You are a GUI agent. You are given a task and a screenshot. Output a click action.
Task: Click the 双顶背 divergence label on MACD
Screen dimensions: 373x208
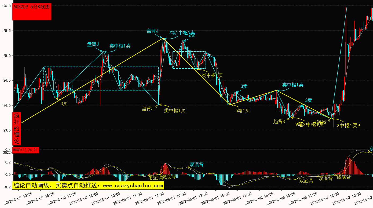(x=196, y=164)
